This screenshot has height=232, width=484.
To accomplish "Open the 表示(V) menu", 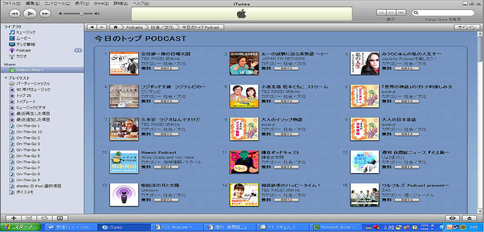I will tap(82, 3).
